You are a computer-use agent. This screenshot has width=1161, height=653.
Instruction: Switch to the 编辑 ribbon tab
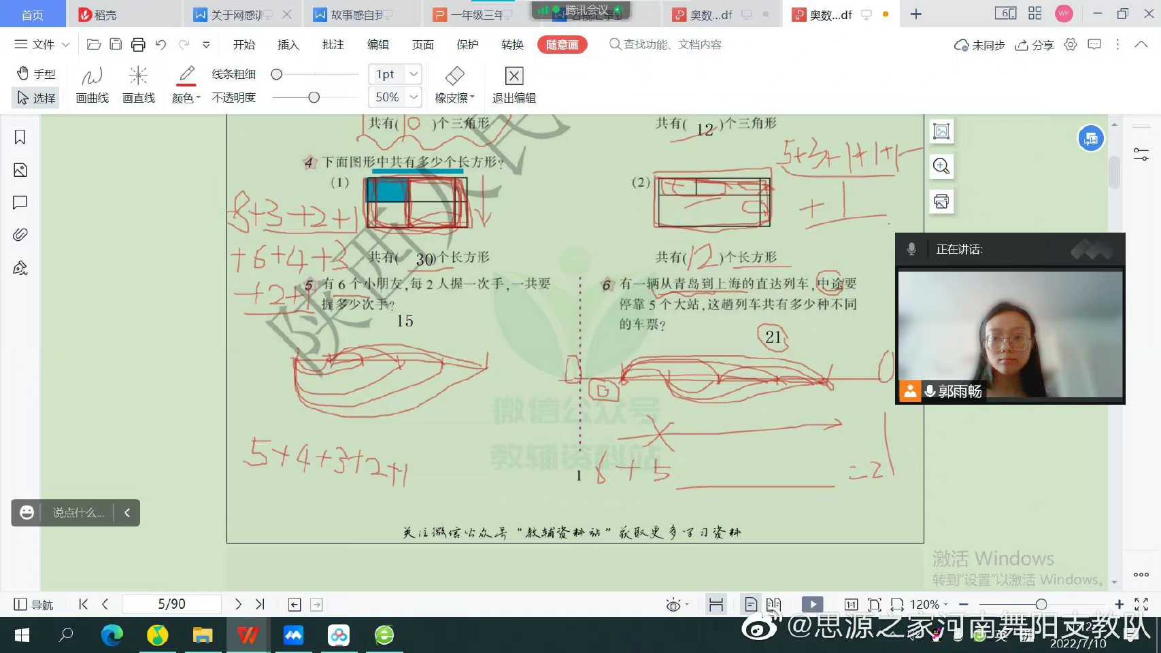pyautogui.click(x=378, y=45)
